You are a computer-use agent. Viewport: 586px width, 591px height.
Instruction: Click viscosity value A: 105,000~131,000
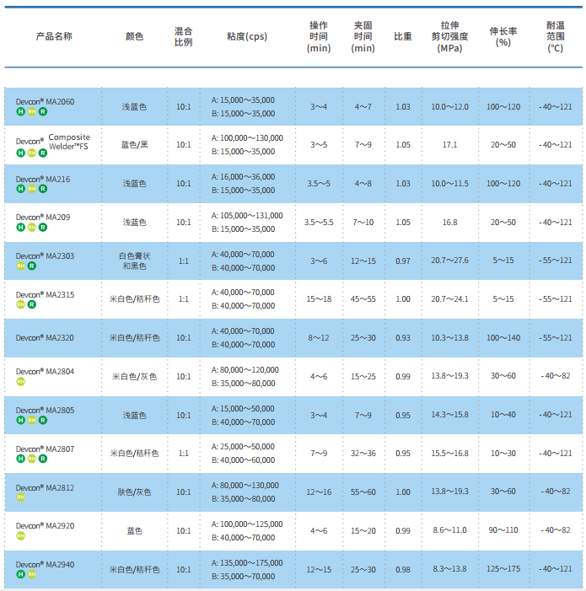pyautogui.click(x=247, y=216)
